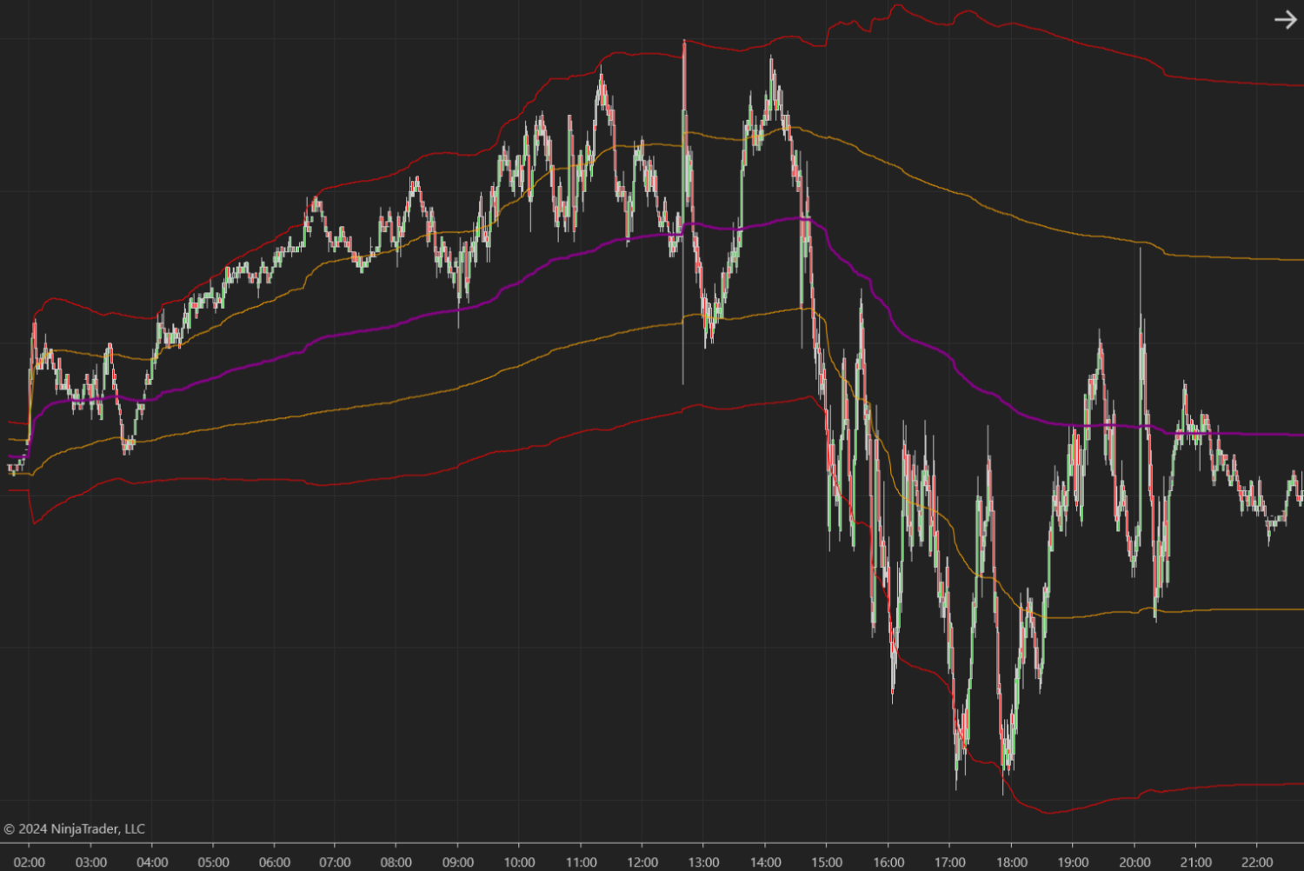Viewport: 1304px width, 871px height.
Task: Click the go-to-most-recent-bar arrow
Action: (x=1285, y=17)
